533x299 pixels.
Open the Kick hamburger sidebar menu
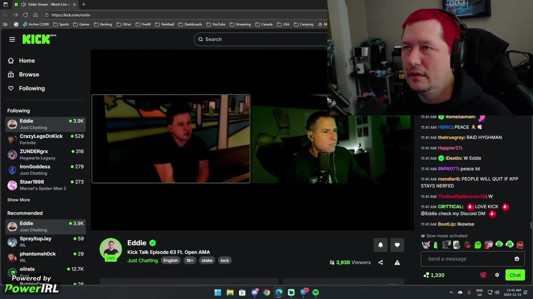12,39
